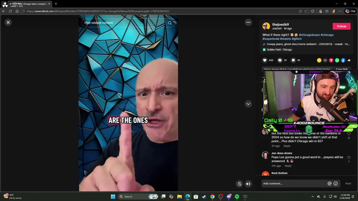Type a comment in Add comment field
Viewport: 358px width, 201px height.
pyautogui.click(x=294, y=183)
